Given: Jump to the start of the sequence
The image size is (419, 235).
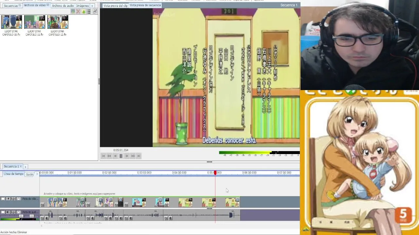Looking at the screenshot, I should pos(103,156).
